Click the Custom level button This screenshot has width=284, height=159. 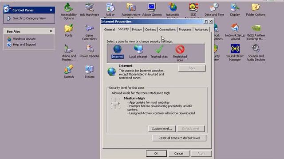[x=162, y=129]
